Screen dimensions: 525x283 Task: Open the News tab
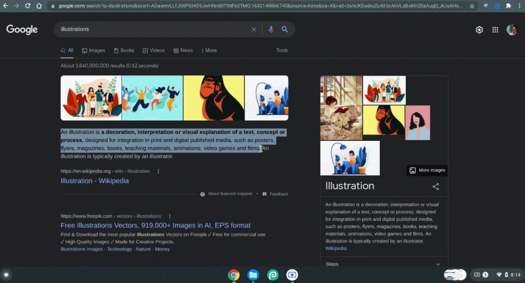[x=183, y=50]
